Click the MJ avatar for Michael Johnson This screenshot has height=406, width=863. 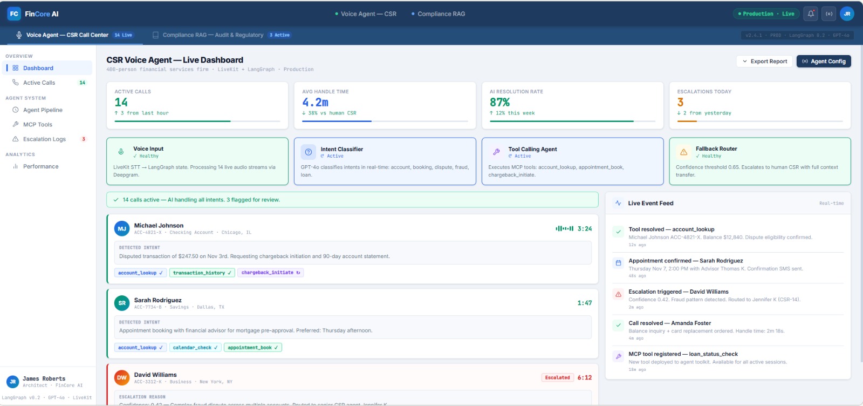[122, 229]
